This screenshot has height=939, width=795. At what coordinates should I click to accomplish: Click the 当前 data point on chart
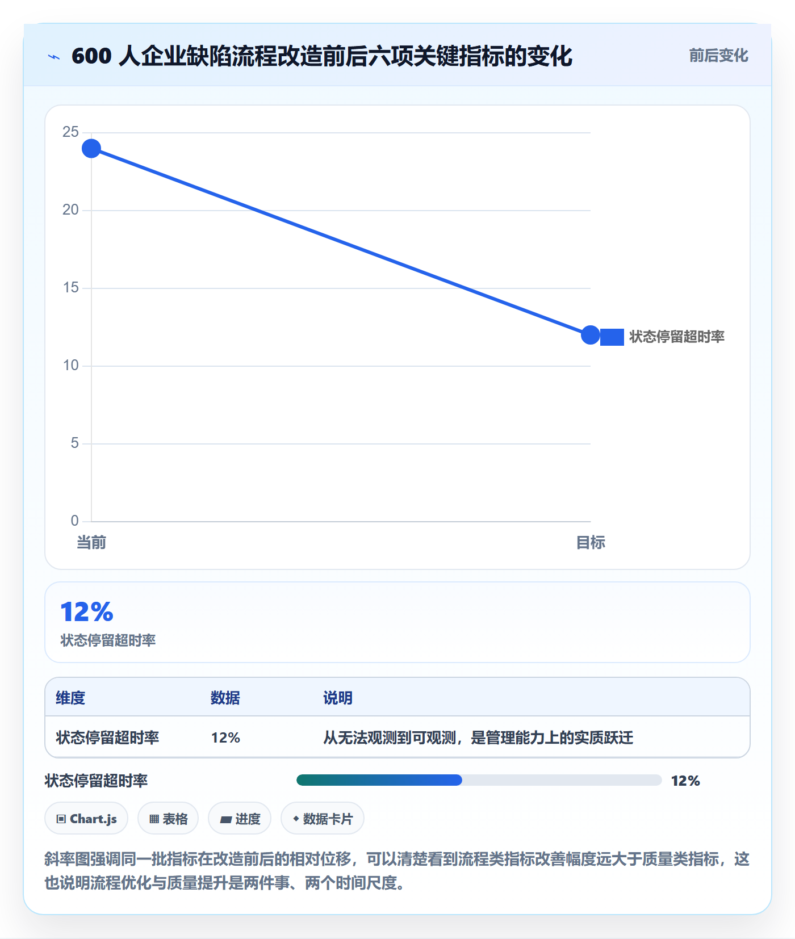click(x=91, y=149)
